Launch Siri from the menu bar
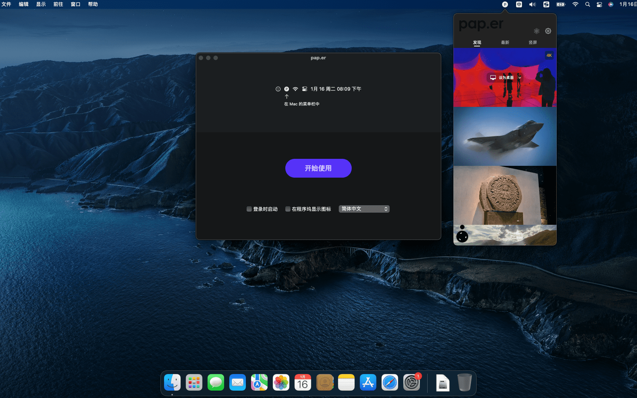Image resolution: width=637 pixels, height=398 pixels. click(611, 4)
